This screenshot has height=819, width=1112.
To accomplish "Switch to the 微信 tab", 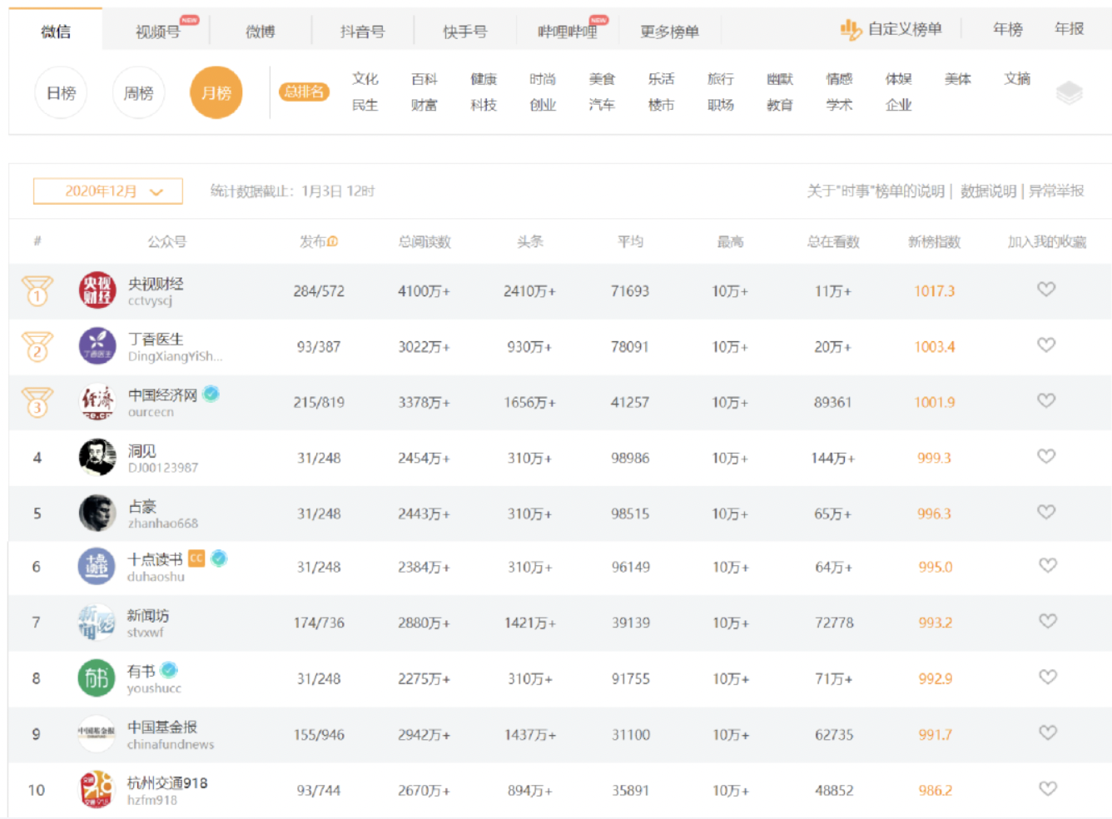I will [x=56, y=32].
